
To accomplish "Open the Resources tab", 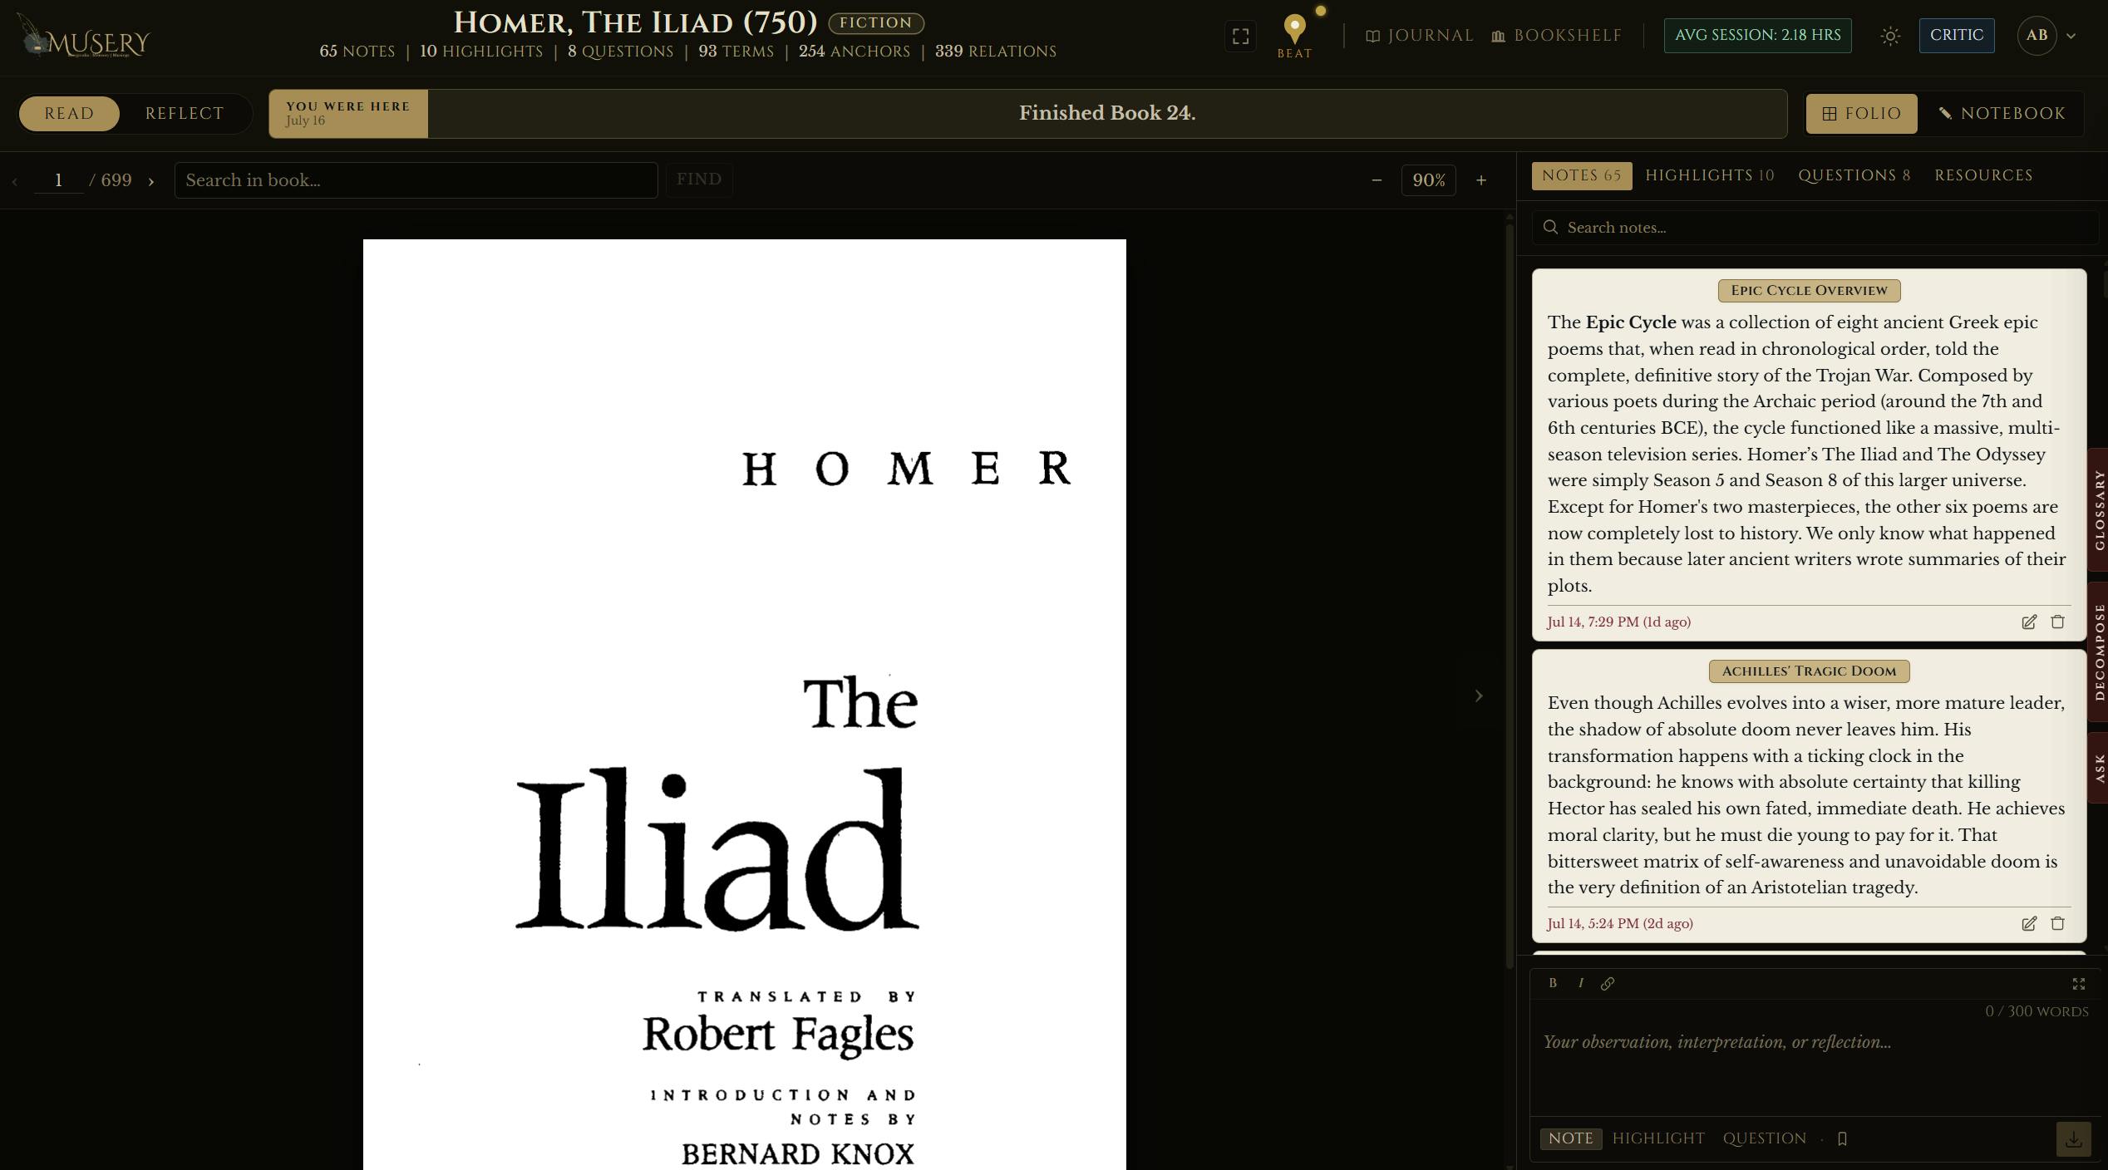I will click(1983, 175).
